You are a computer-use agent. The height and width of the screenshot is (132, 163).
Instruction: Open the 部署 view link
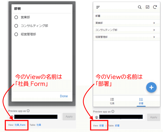tap(102, 126)
